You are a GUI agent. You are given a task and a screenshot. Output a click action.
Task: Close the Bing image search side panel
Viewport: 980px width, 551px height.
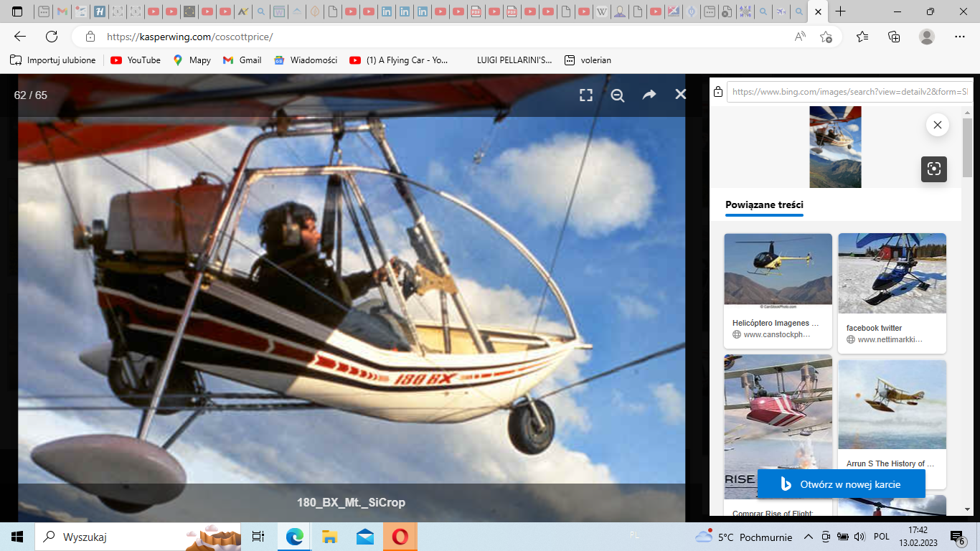click(937, 126)
